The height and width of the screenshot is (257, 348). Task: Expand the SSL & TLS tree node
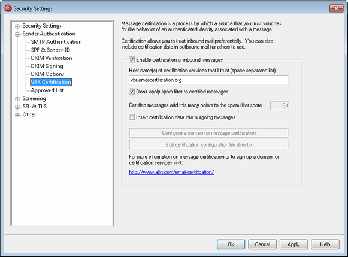17,107
